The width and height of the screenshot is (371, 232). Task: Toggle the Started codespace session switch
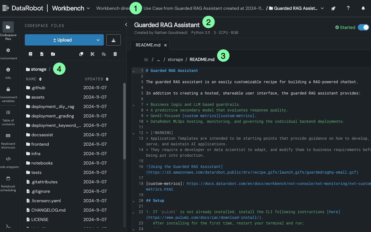coord(363,27)
